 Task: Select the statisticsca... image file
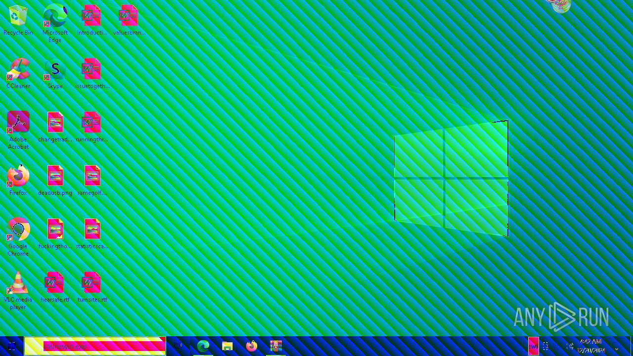(92, 234)
